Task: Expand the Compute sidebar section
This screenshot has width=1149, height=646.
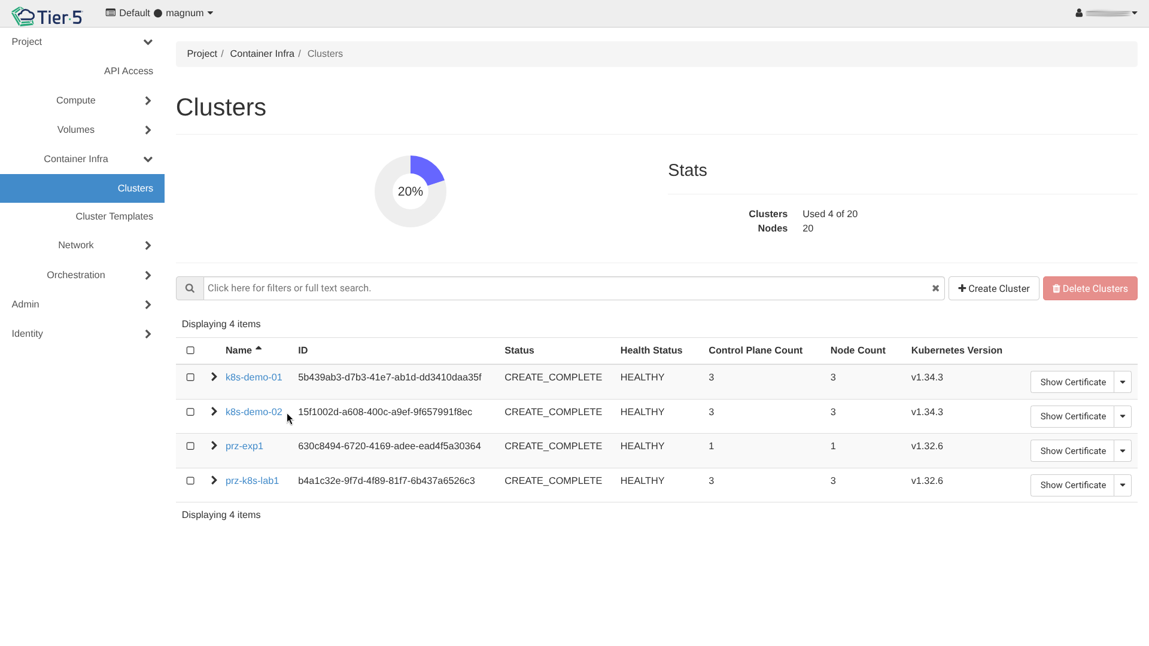Action: 148,100
